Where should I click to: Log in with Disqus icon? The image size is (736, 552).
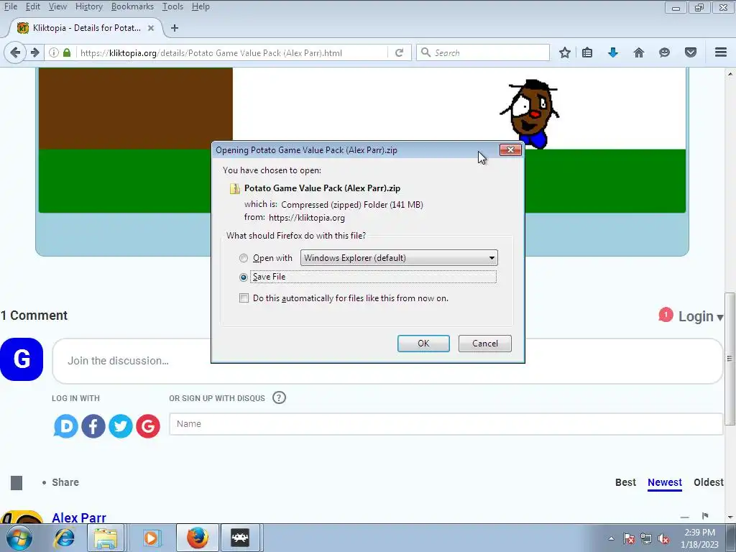pyautogui.click(x=65, y=426)
